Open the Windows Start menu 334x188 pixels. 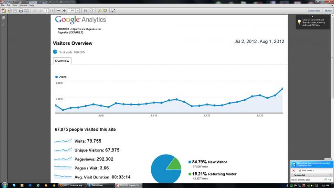4,185
